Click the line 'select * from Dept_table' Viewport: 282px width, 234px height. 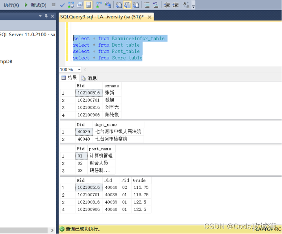tap(106, 45)
